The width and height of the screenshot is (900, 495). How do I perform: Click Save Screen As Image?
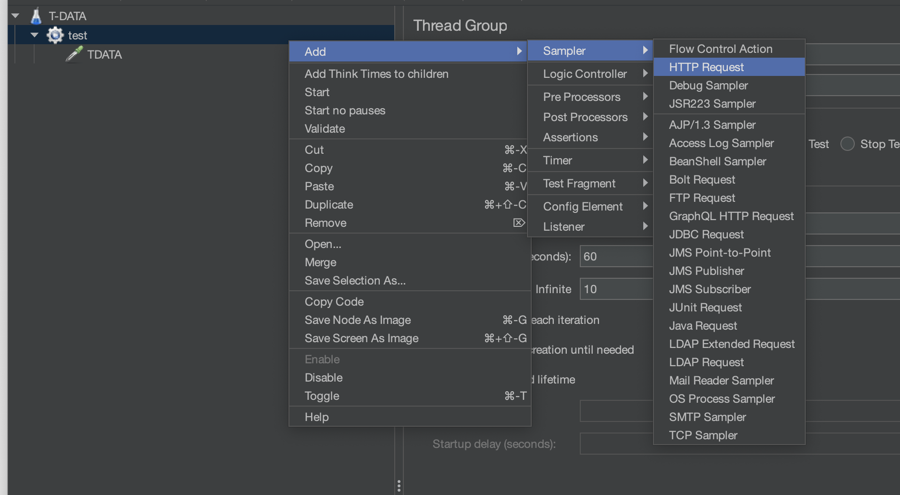[x=410, y=338]
